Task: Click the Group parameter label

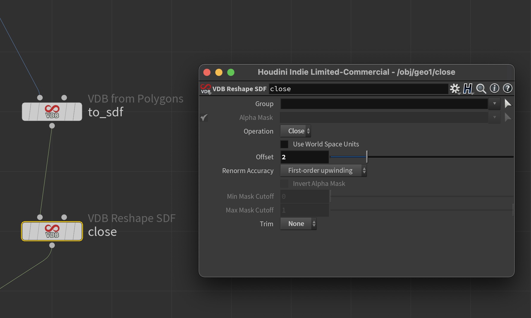Action: (x=264, y=104)
